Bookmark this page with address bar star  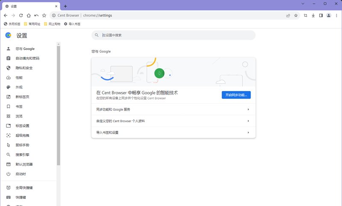tap(296, 15)
